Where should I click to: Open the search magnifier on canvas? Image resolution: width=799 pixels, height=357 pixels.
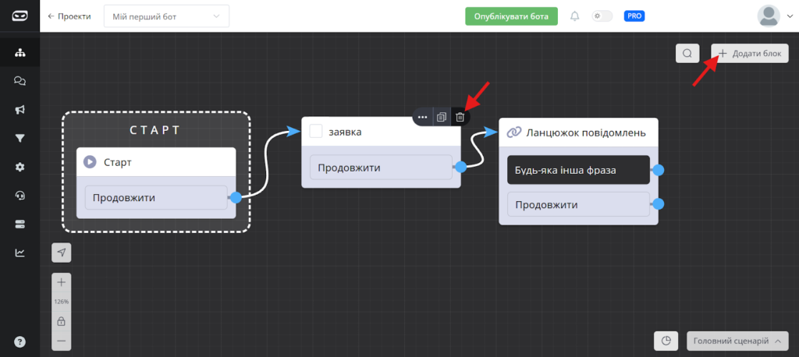(687, 53)
